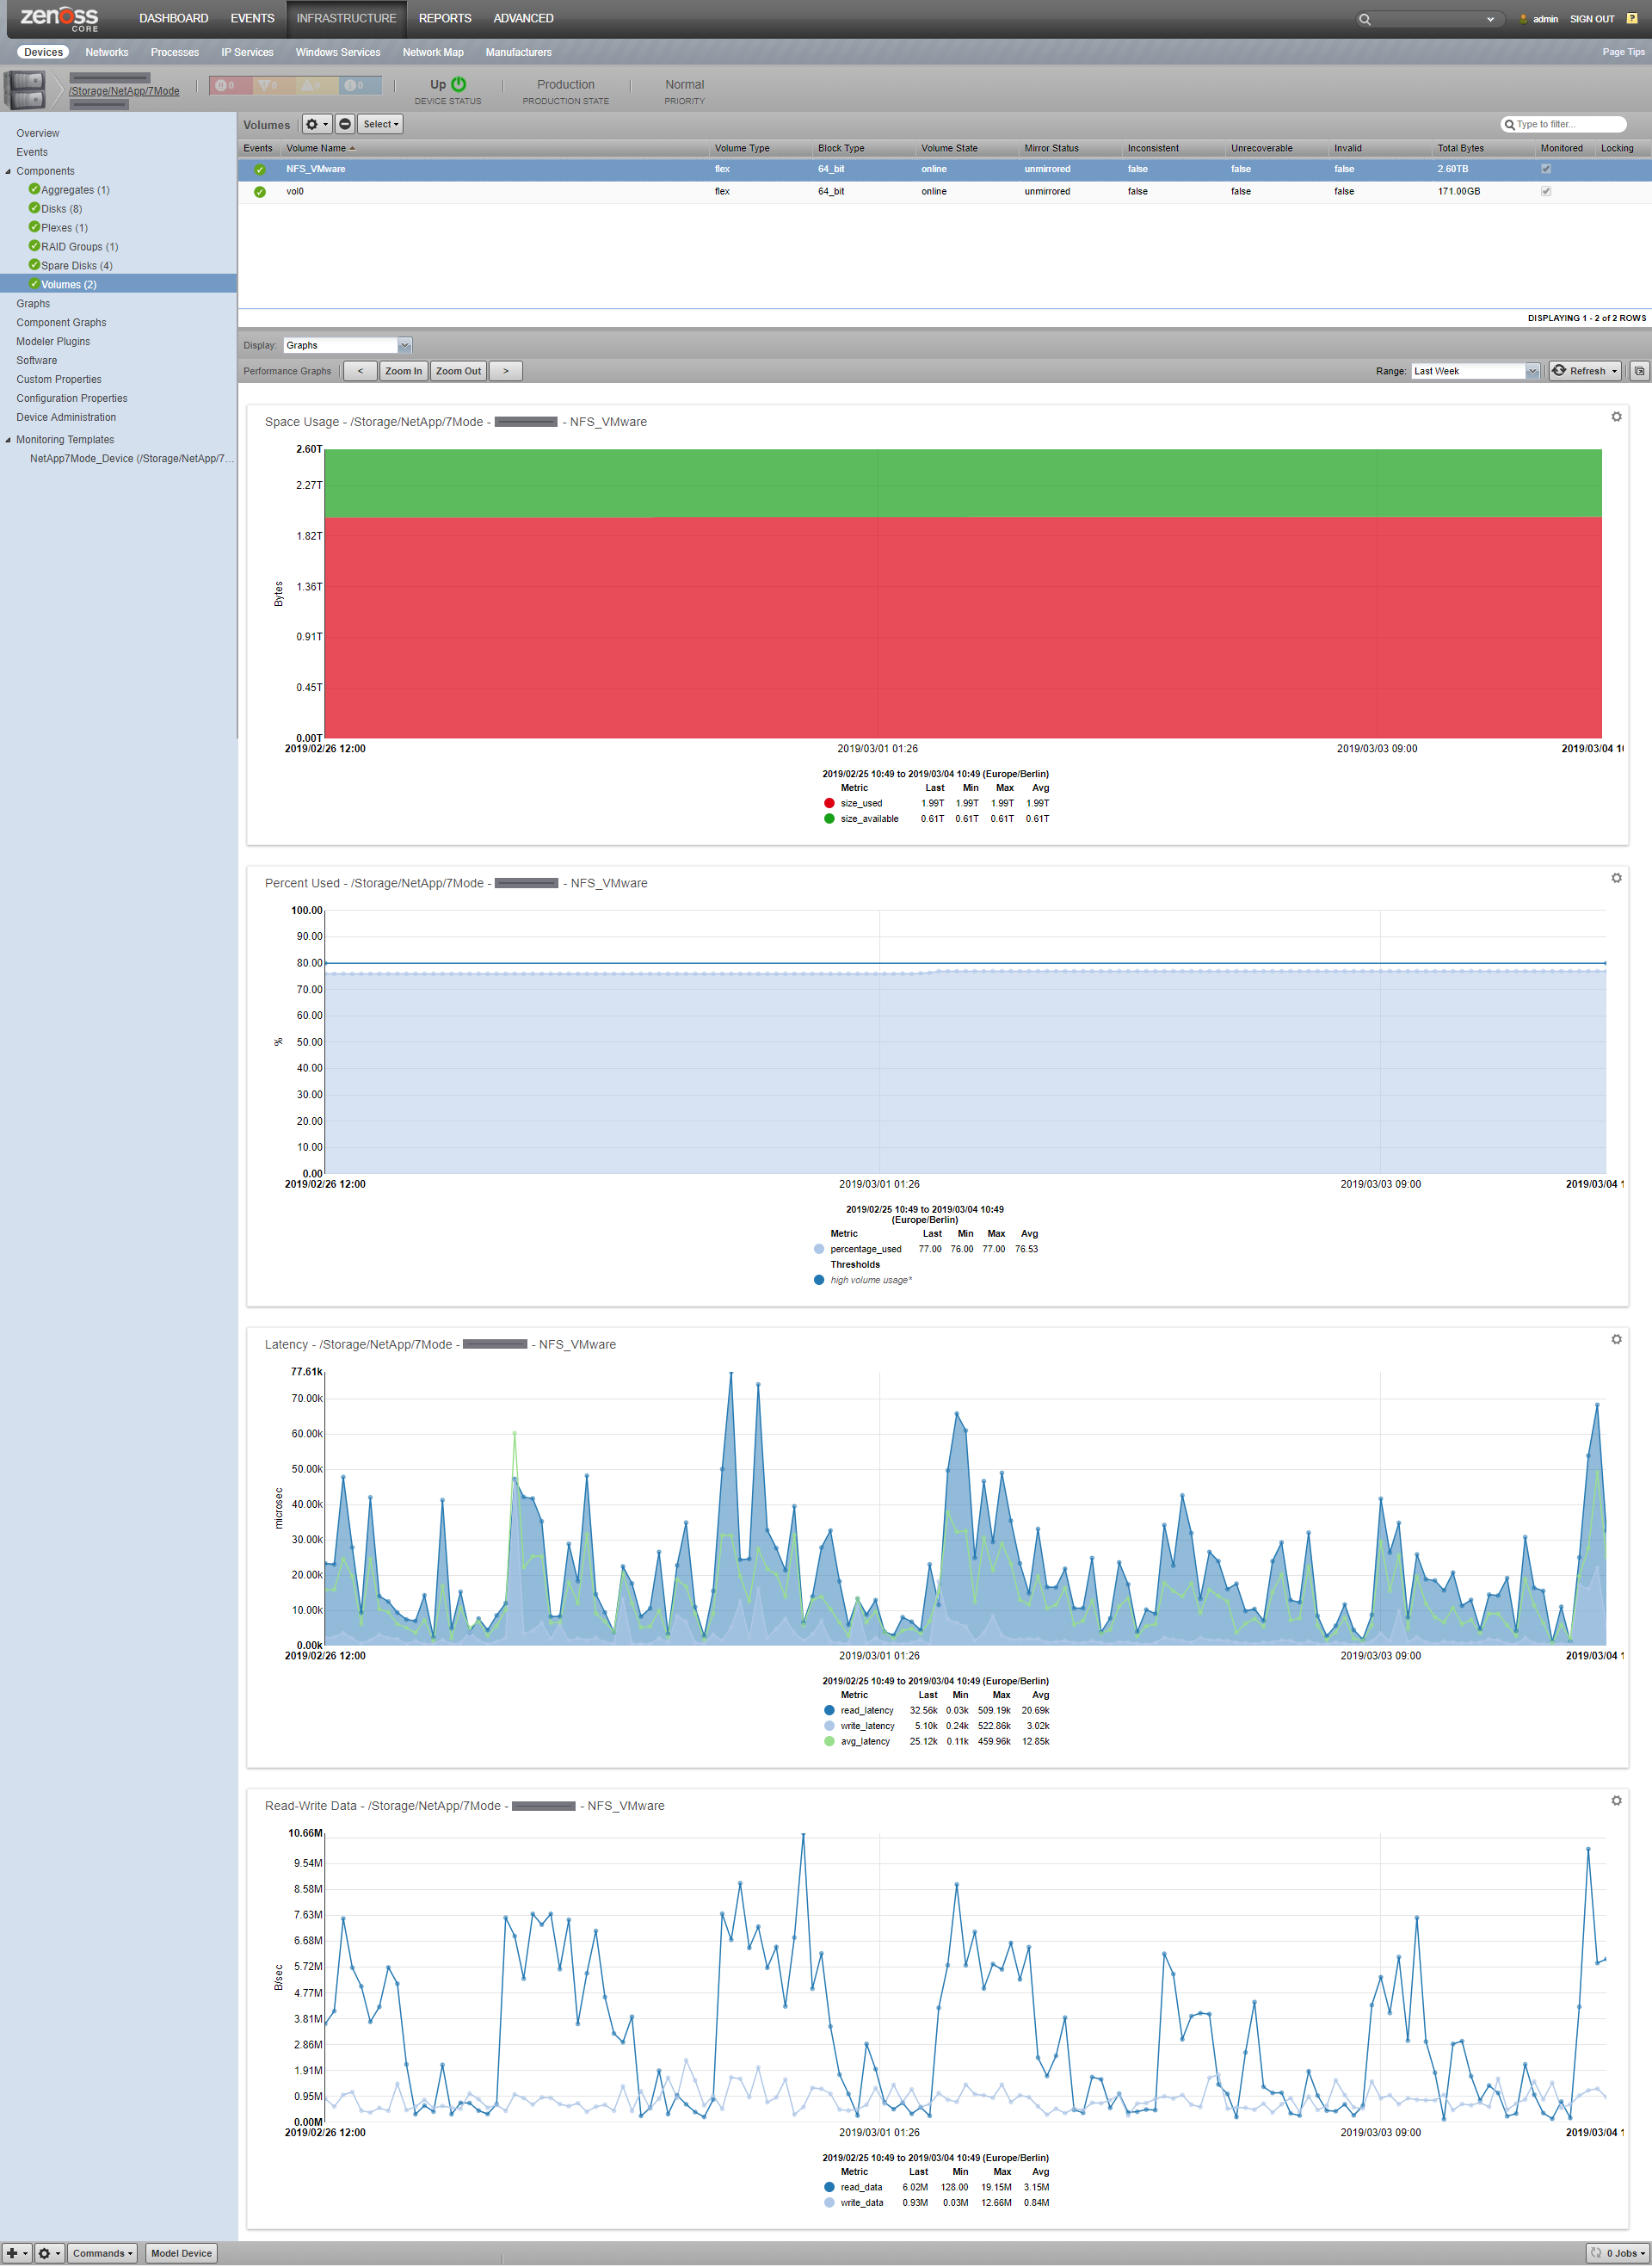The height and width of the screenshot is (2267, 1652).
Task: Toggle Monitored checkbox for NFS_VMware
Action: click(1546, 169)
